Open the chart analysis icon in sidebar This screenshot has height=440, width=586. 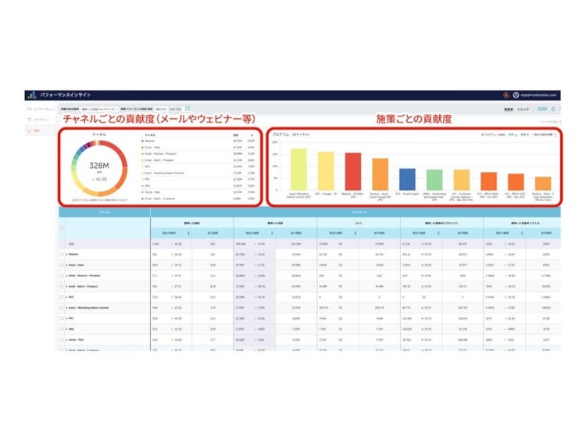point(30,131)
